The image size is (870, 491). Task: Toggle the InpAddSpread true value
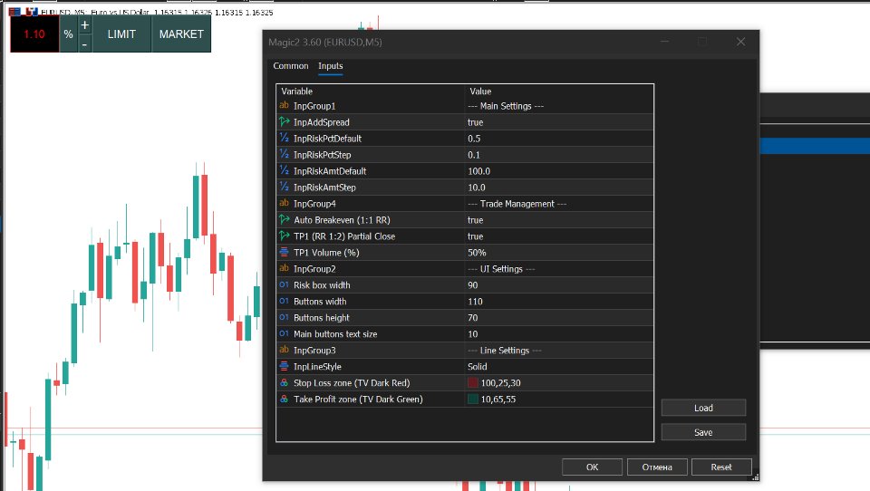pyautogui.click(x=559, y=122)
